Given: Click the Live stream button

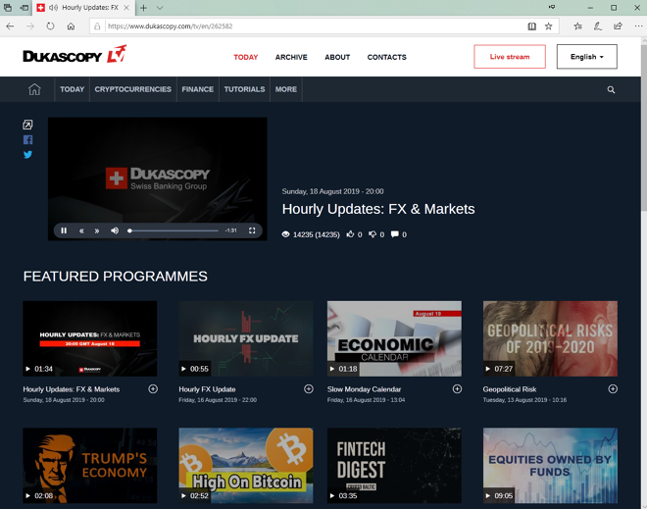Looking at the screenshot, I should pyautogui.click(x=509, y=57).
